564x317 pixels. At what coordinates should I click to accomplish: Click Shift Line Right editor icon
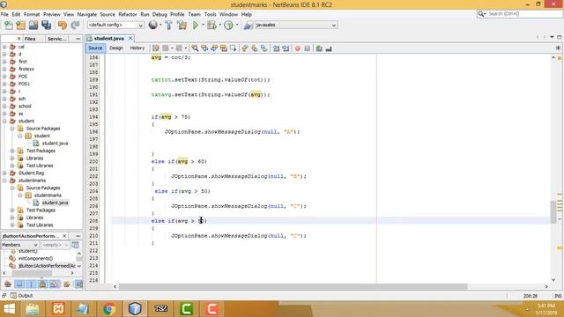[x=286, y=48]
